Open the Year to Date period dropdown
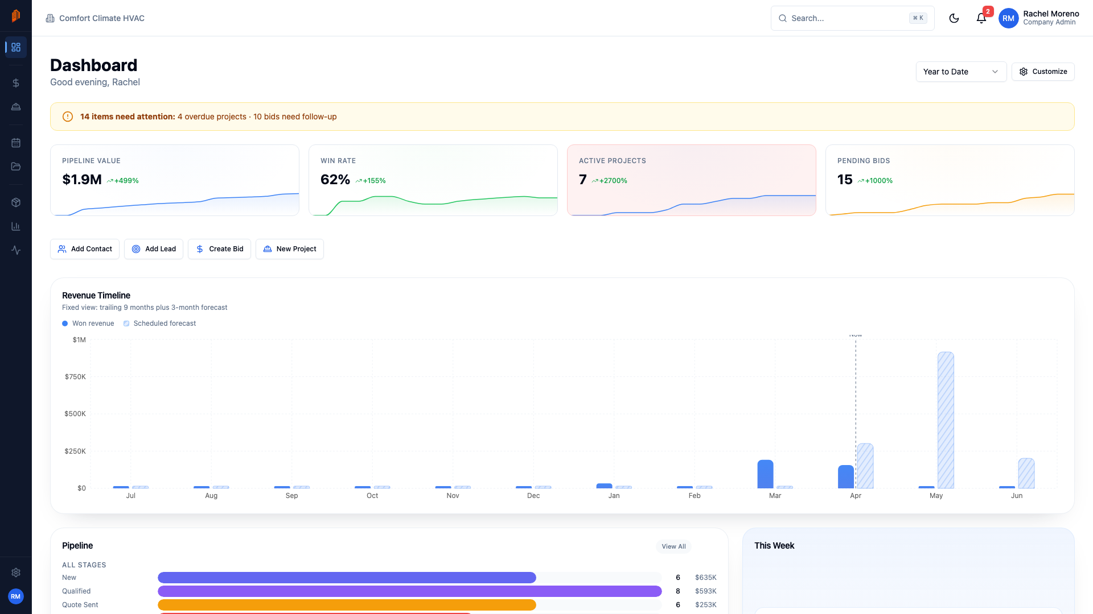The width and height of the screenshot is (1093, 614). 960,72
